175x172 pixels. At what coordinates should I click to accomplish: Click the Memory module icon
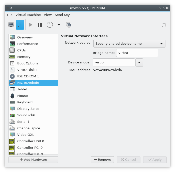tap(12, 57)
